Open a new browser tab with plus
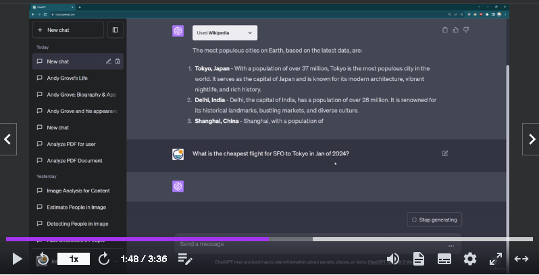 click(80, 7)
